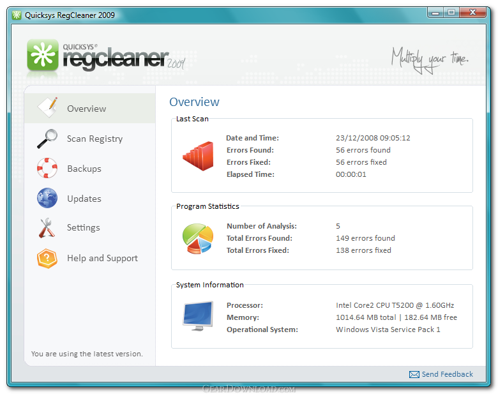Click the "Date and Time:" label
This screenshot has height=394, width=498.
[252, 138]
